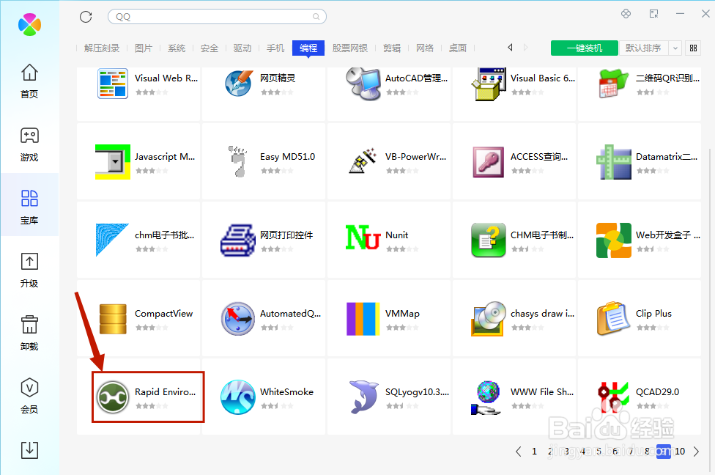Switch to the 网络 category tab
Image resolution: width=715 pixels, height=475 pixels.
425,48
